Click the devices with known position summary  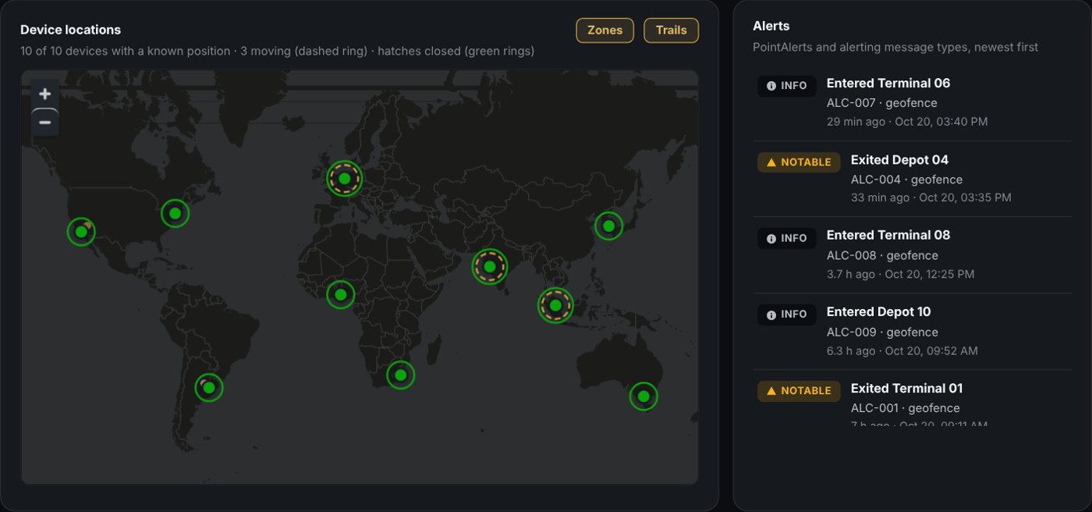278,52
